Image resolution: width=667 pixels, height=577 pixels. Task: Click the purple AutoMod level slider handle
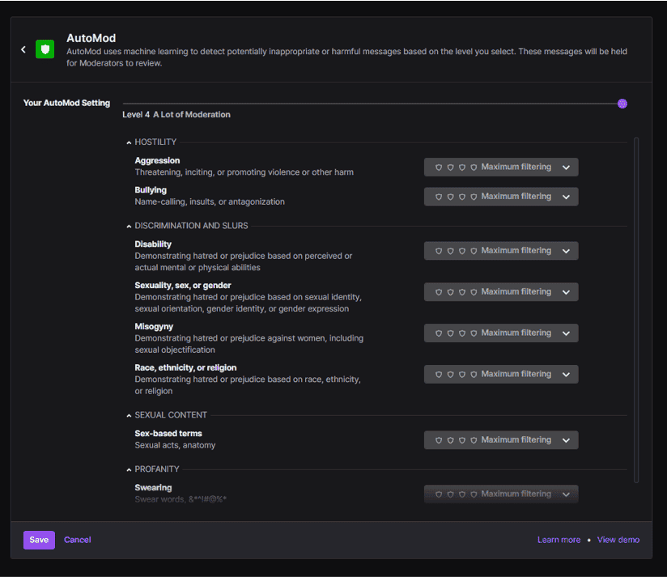click(622, 104)
